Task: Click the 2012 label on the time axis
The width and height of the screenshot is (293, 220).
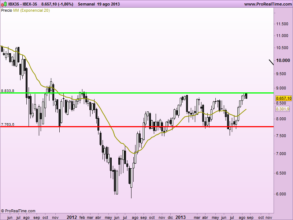Action: click(72, 217)
